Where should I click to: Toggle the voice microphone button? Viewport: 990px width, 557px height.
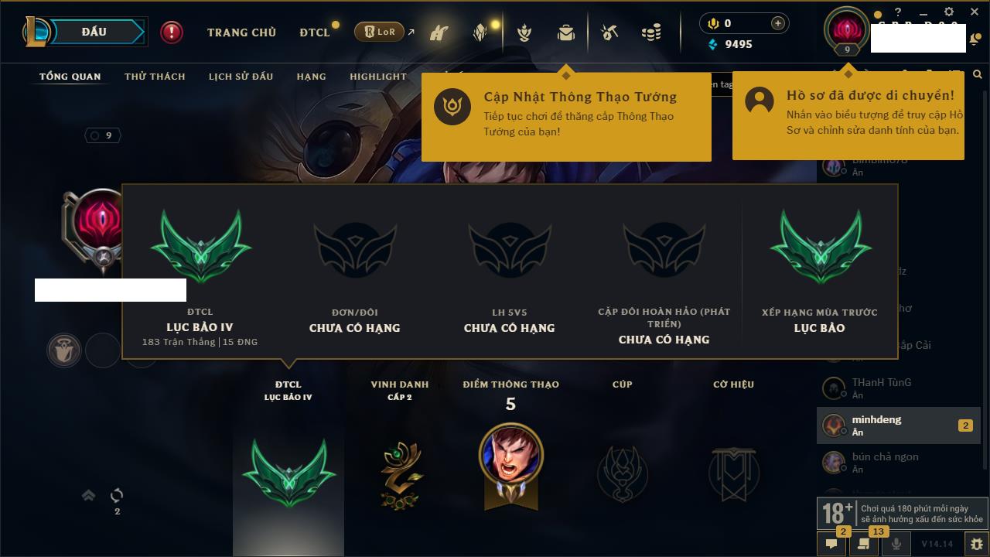click(x=896, y=544)
